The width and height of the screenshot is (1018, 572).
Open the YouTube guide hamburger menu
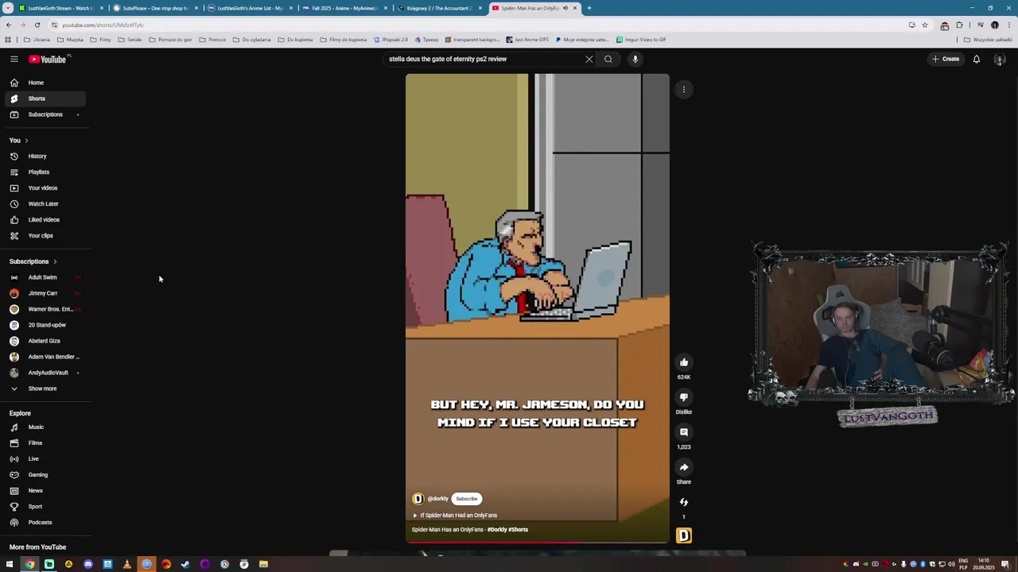point(14,59)
